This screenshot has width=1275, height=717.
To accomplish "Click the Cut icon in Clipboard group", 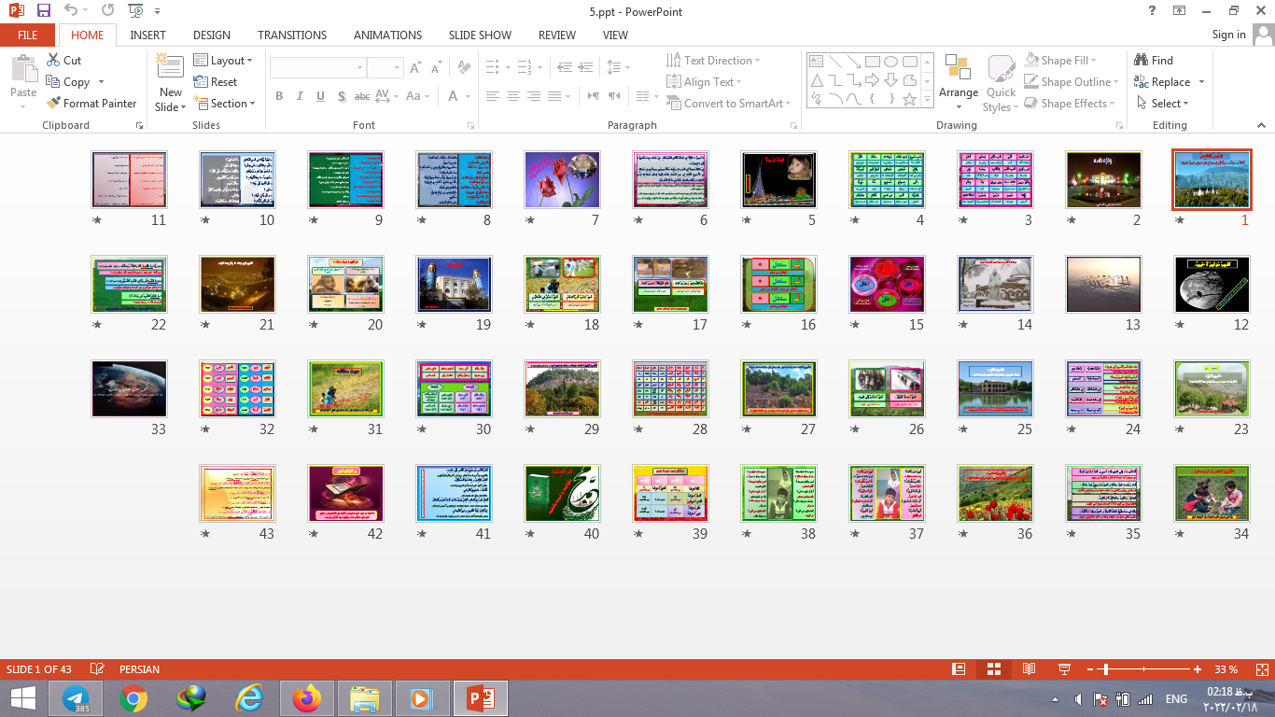I will point(63,61).
